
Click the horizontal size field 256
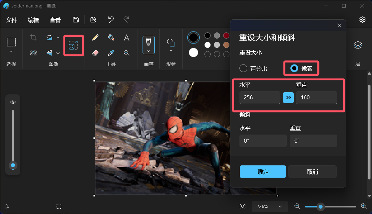click(260, 97)
